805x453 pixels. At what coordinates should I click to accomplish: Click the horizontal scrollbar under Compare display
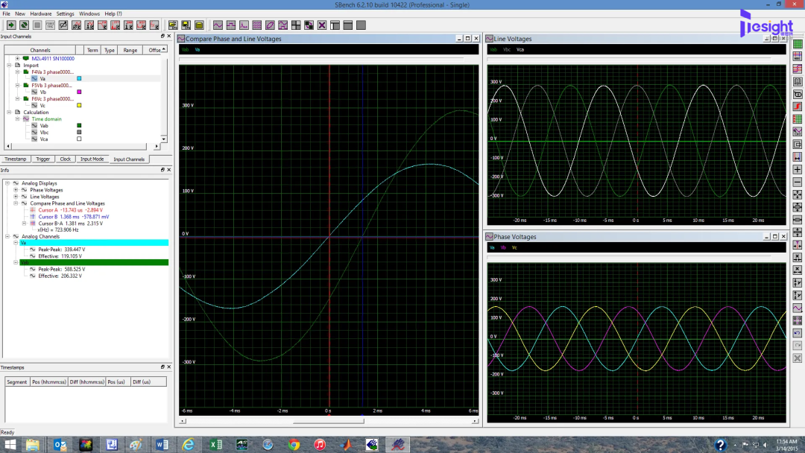[x=329, y=421]
